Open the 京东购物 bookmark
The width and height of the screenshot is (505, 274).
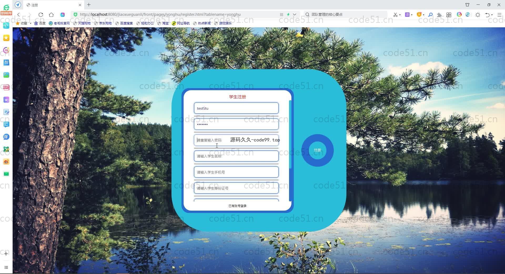[103, 23]
